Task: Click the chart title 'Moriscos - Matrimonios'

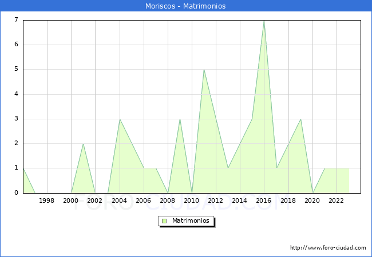Action: pyautogui.click(x=185, y=6)
